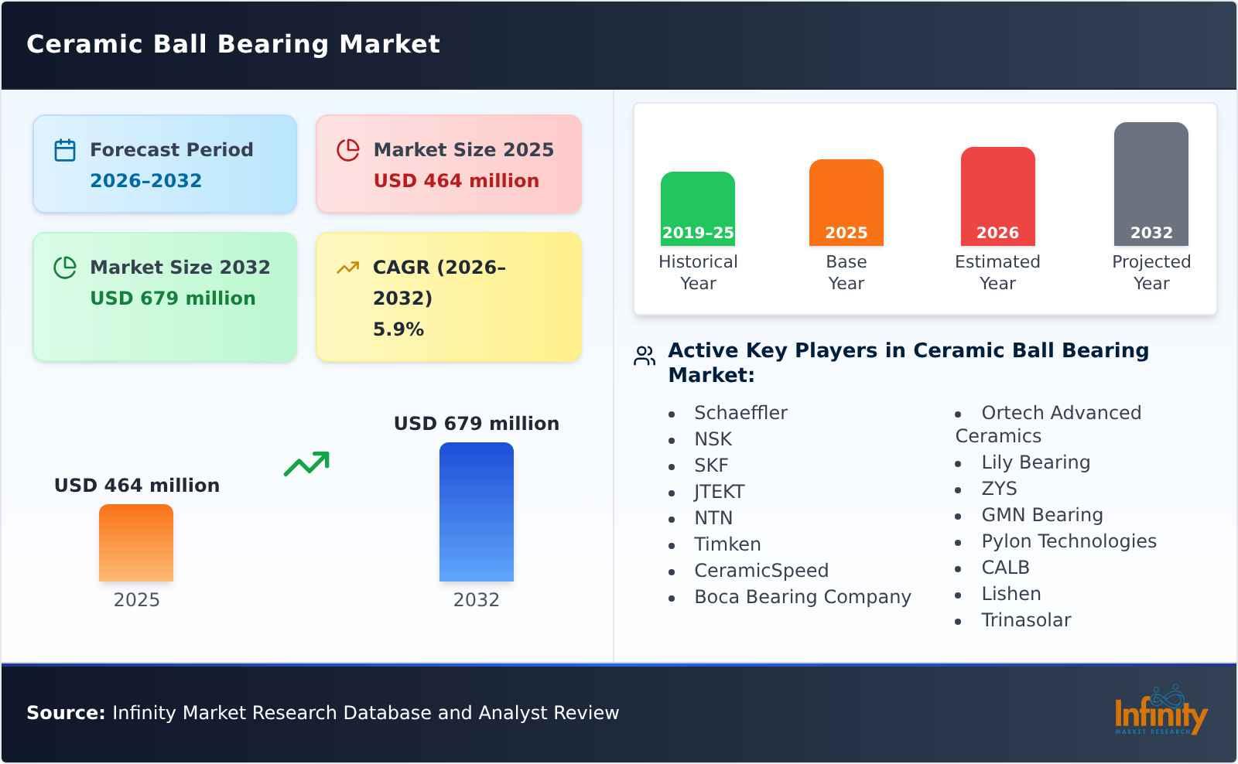This screenshot has height=764, width=1238.
Task: Expand the Projected Year 2032 gray bar
Action: coord(1151,186)
